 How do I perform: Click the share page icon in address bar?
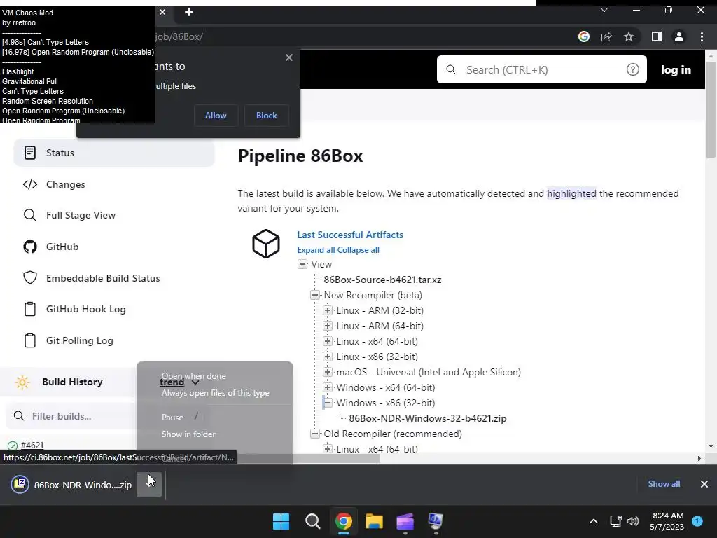pos(606,36)
